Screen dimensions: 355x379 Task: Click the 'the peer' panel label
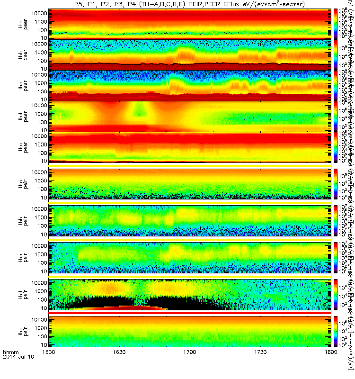pyautogui.click(x=23, y=147)
